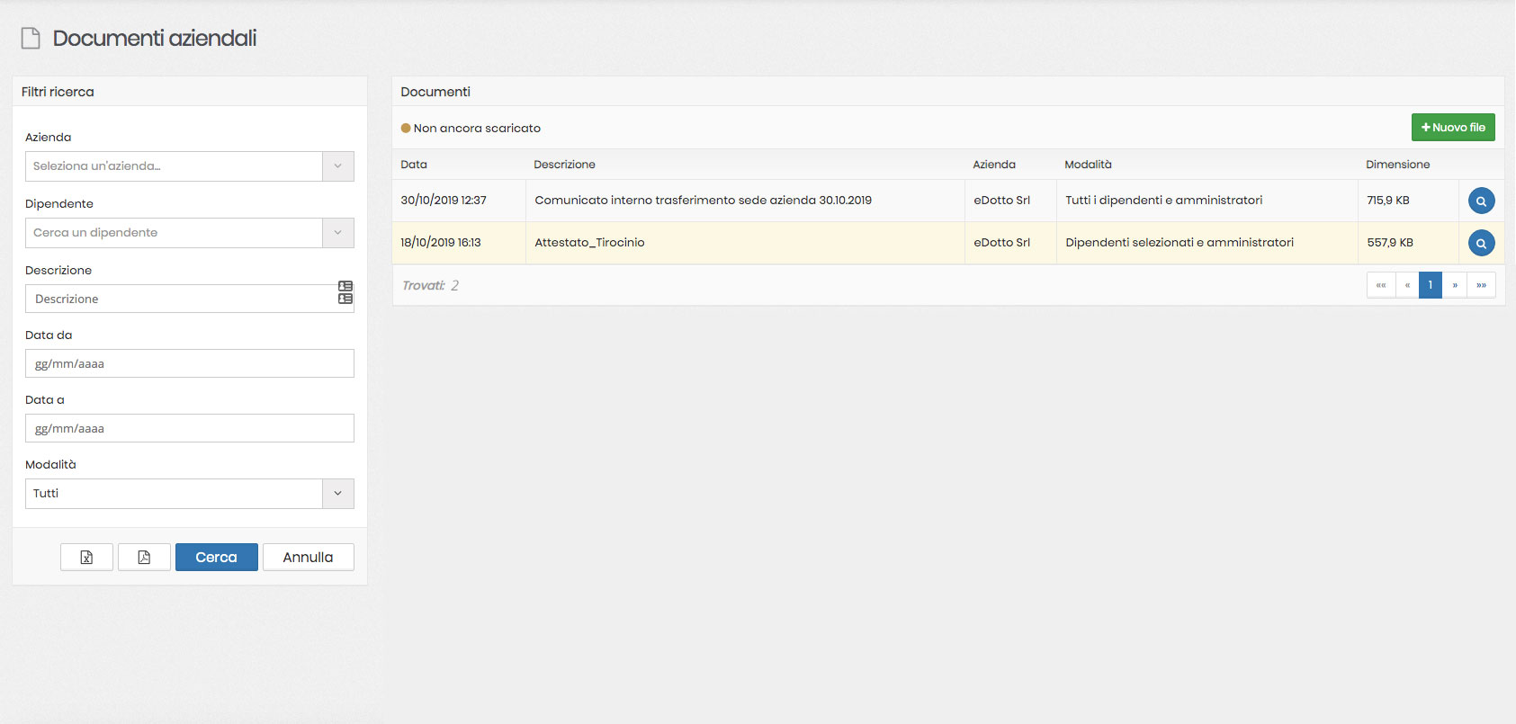This screenshot has width=1516, height=724.
Task: View the Attestato_Tirocinio document with magnifier icon
Action: click(1481, 243)
